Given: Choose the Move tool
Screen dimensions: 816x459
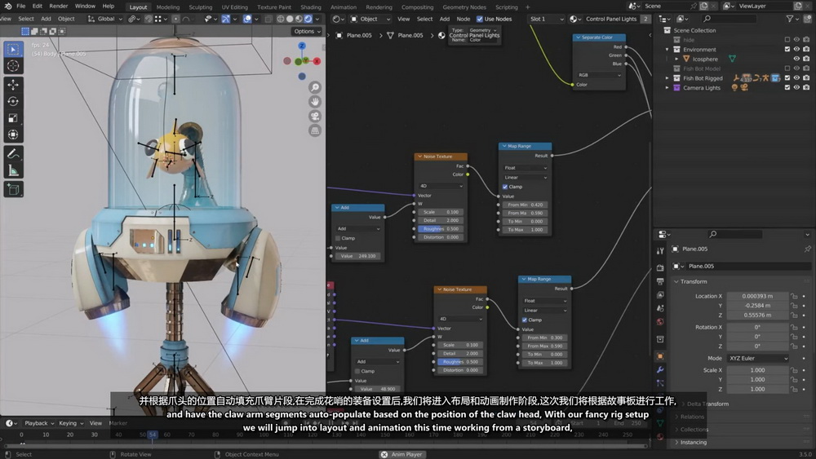Looking at the screenshot, I should coord(13,85).
